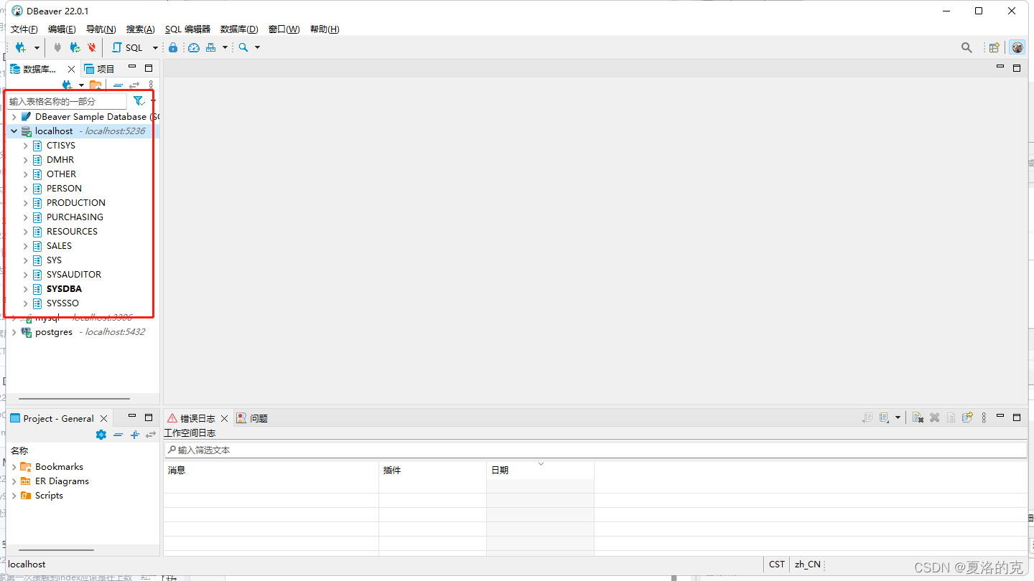Click the 输入筛选文本 filter field

coord(595,450)
